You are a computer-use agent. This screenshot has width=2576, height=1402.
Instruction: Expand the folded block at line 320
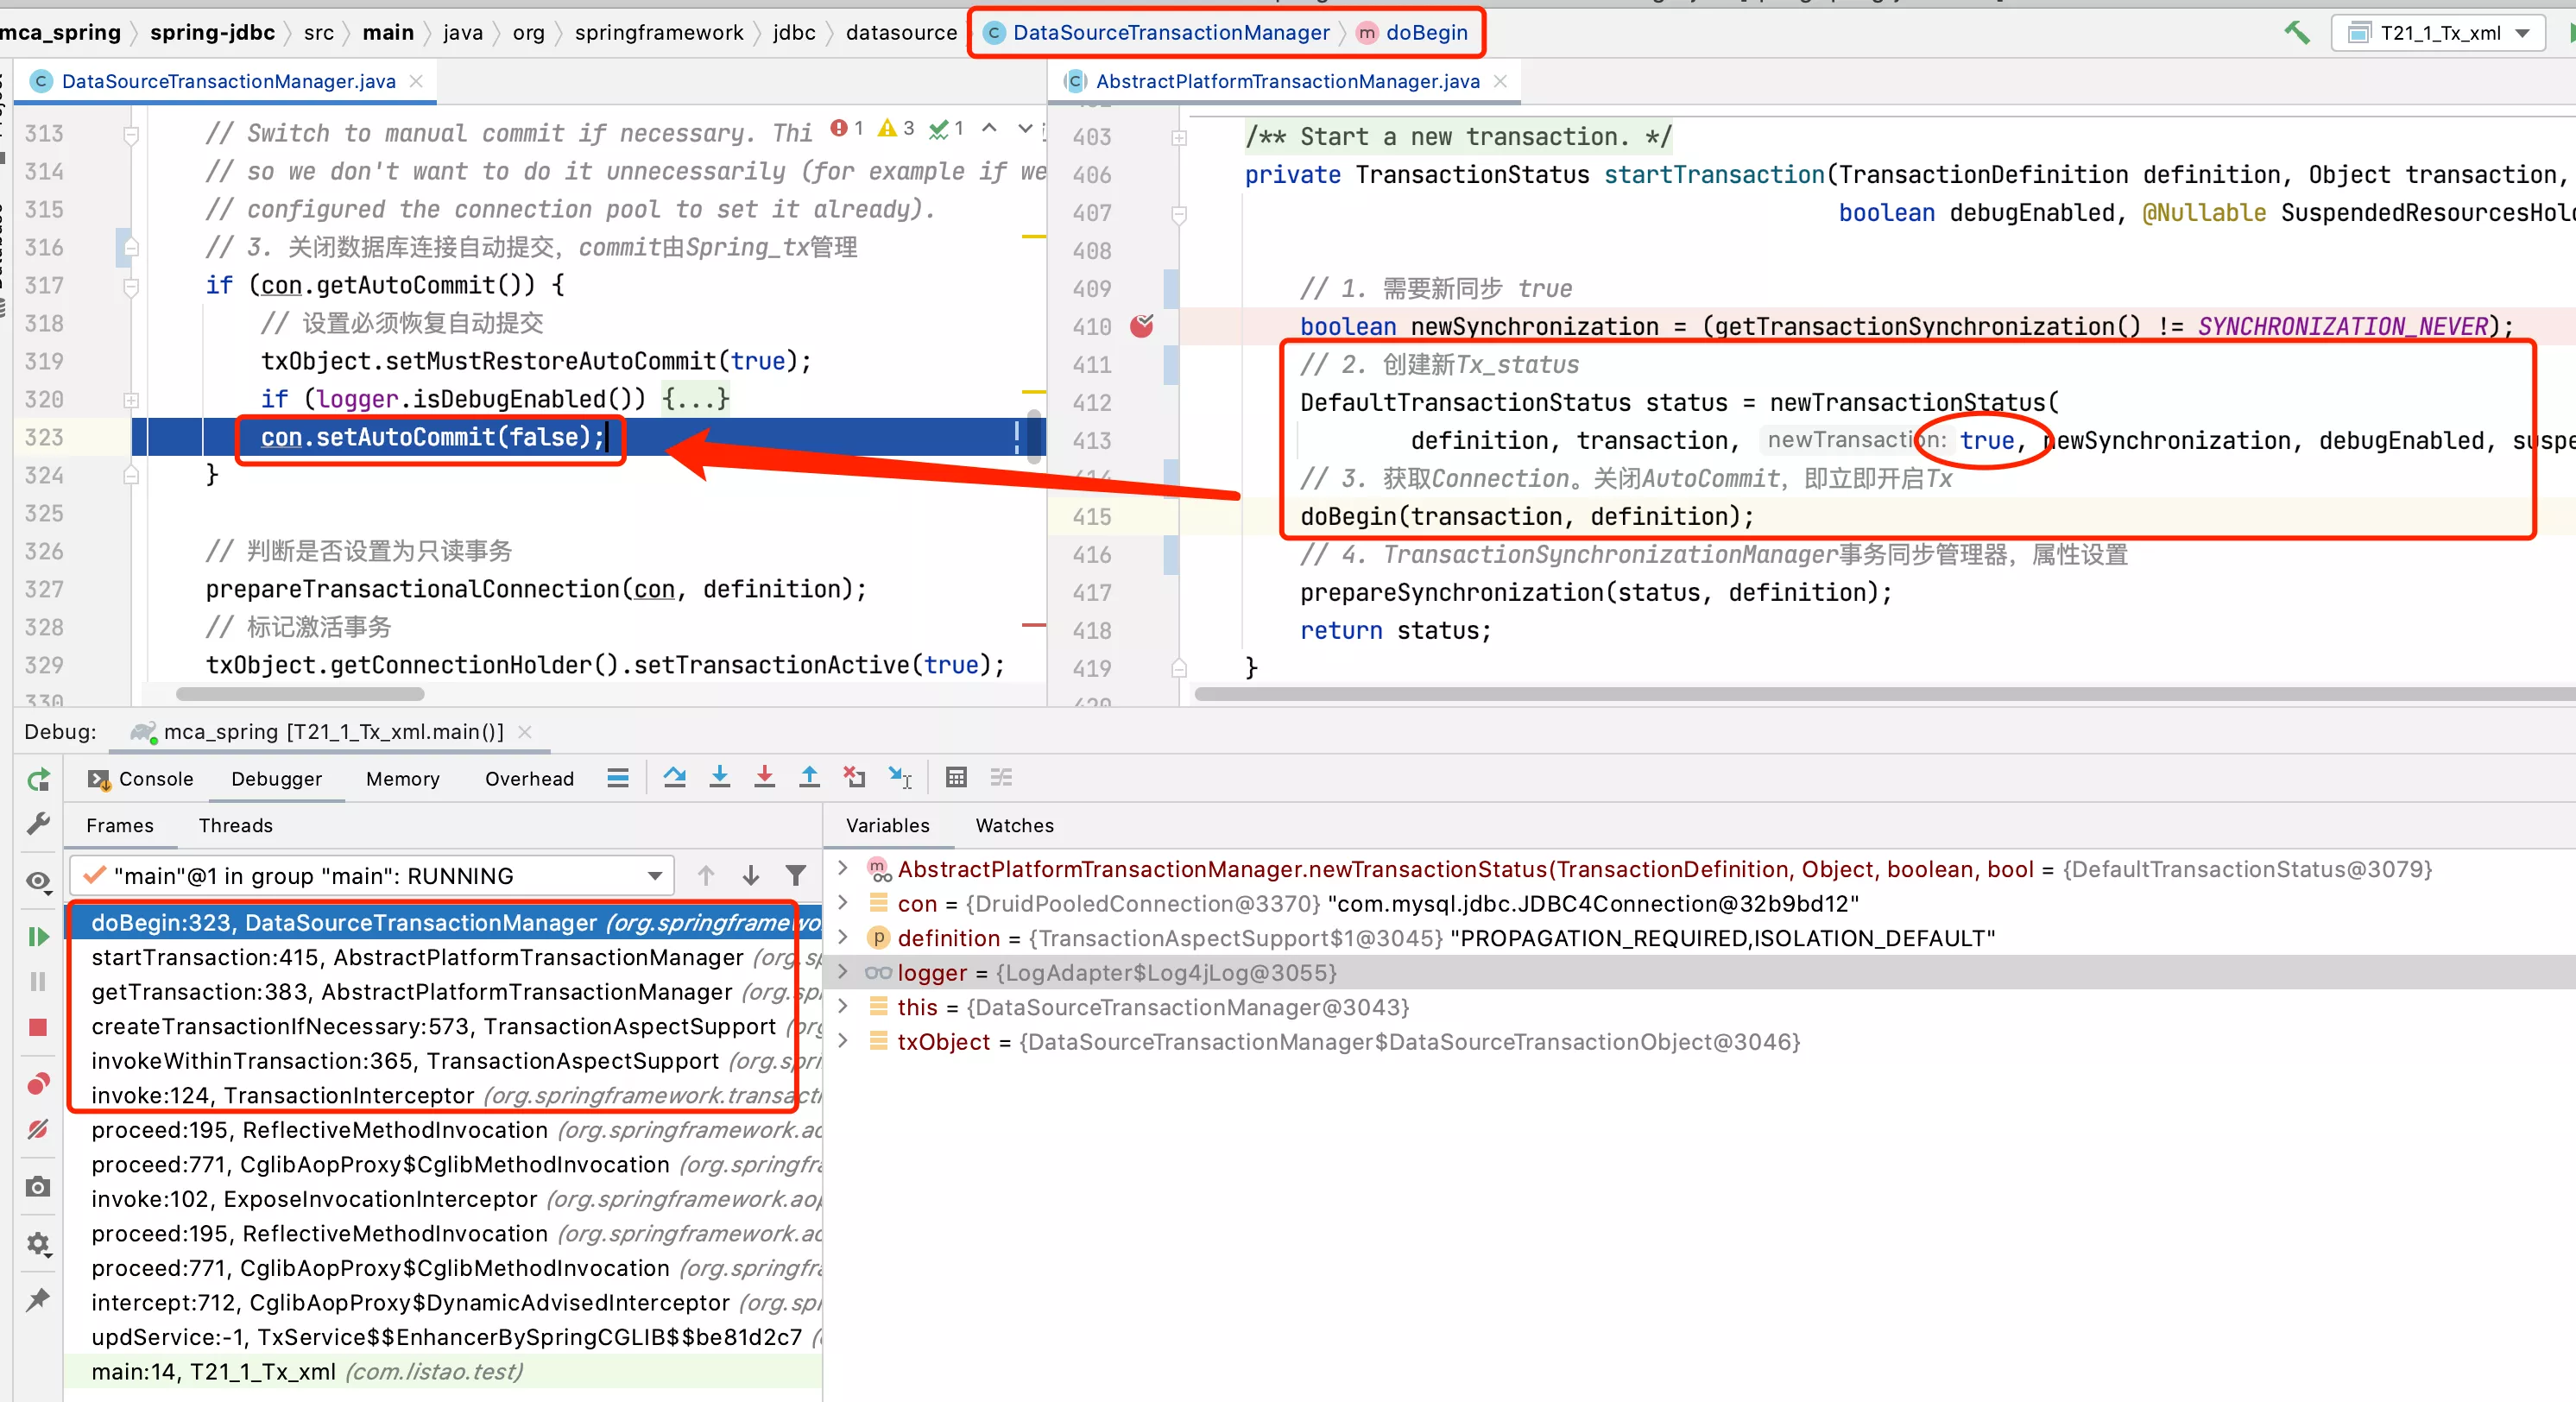[x=131, y=400]
